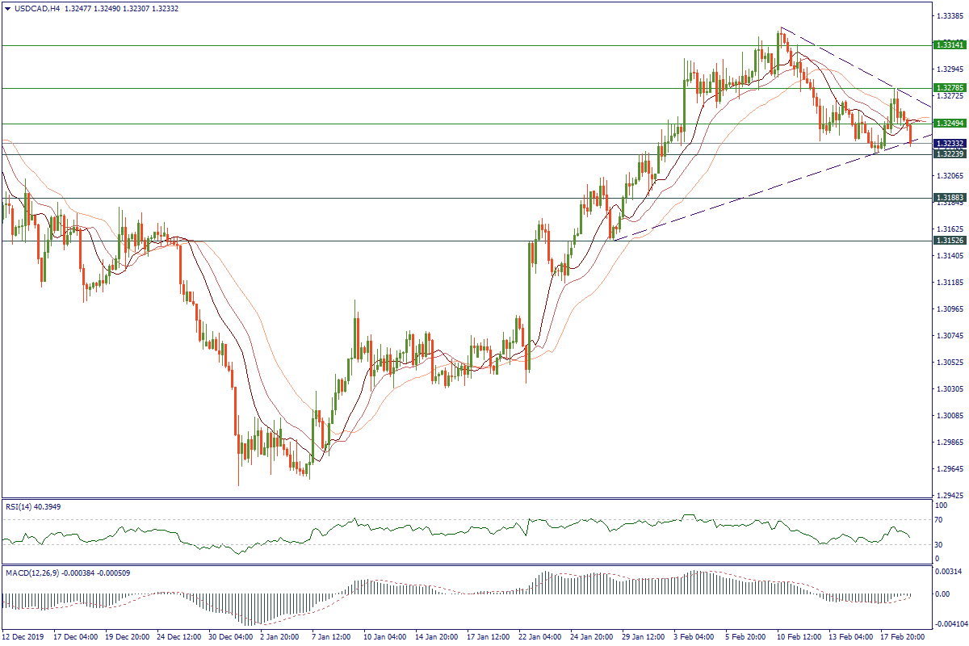
Task: Click the USDCAD,H4 symbol title text
Action: pyautogui.click(x=37, y=8)
